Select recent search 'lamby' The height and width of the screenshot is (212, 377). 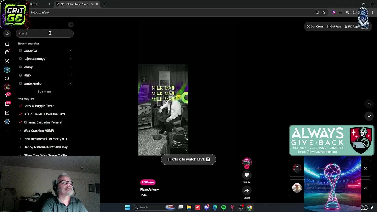pyautogui.click(x=28, y=67)
